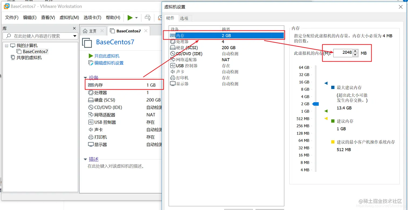408x210 pixels.
Task: Open the library search dropdown arrow
Action: point(75,36)
